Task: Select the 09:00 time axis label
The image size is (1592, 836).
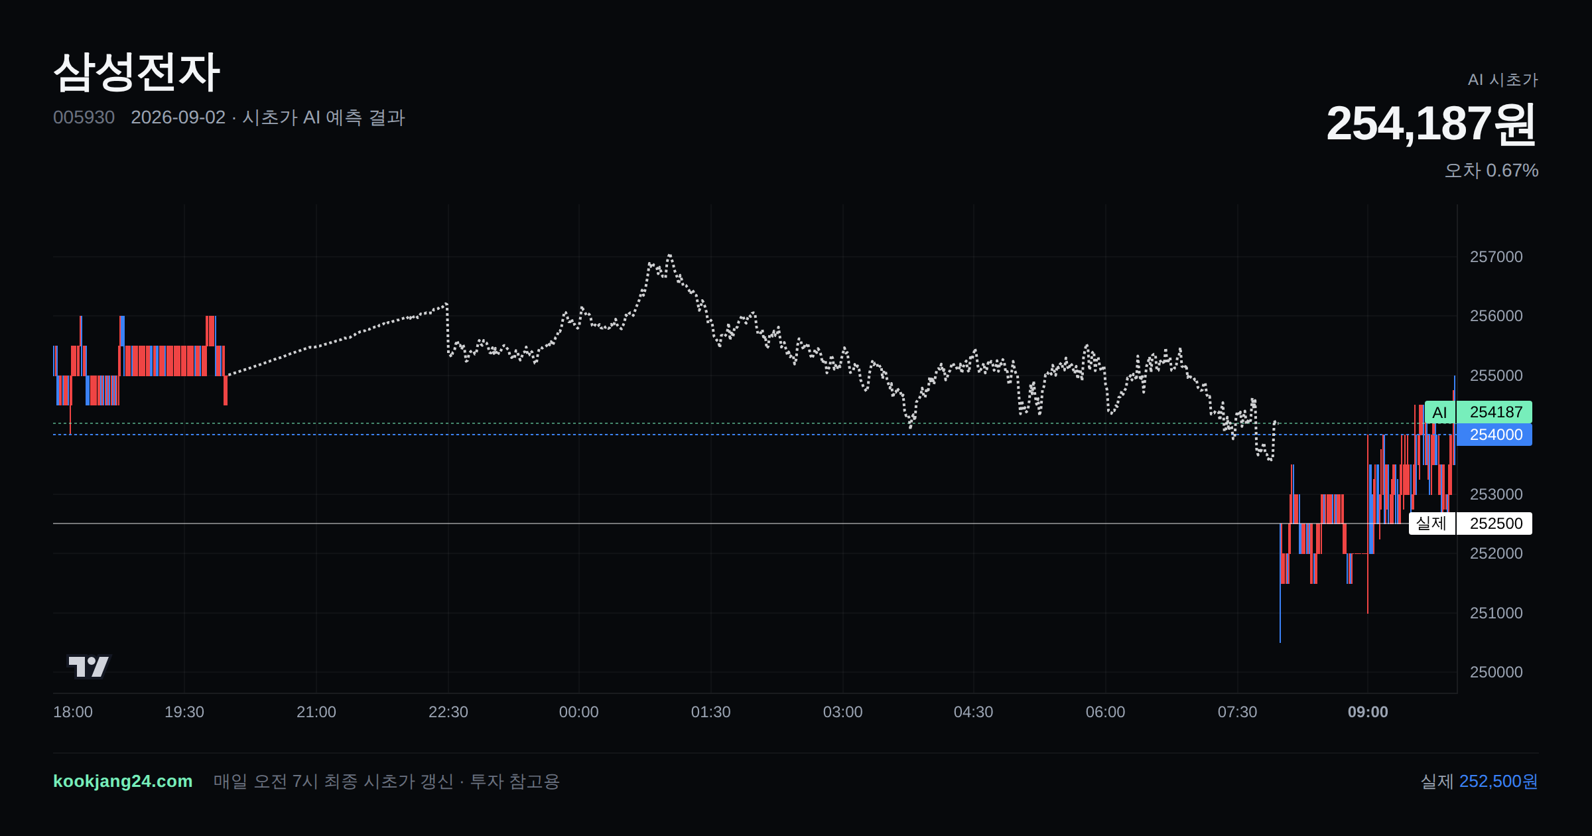Action: pyautogui.click(x=1368, y=712)
